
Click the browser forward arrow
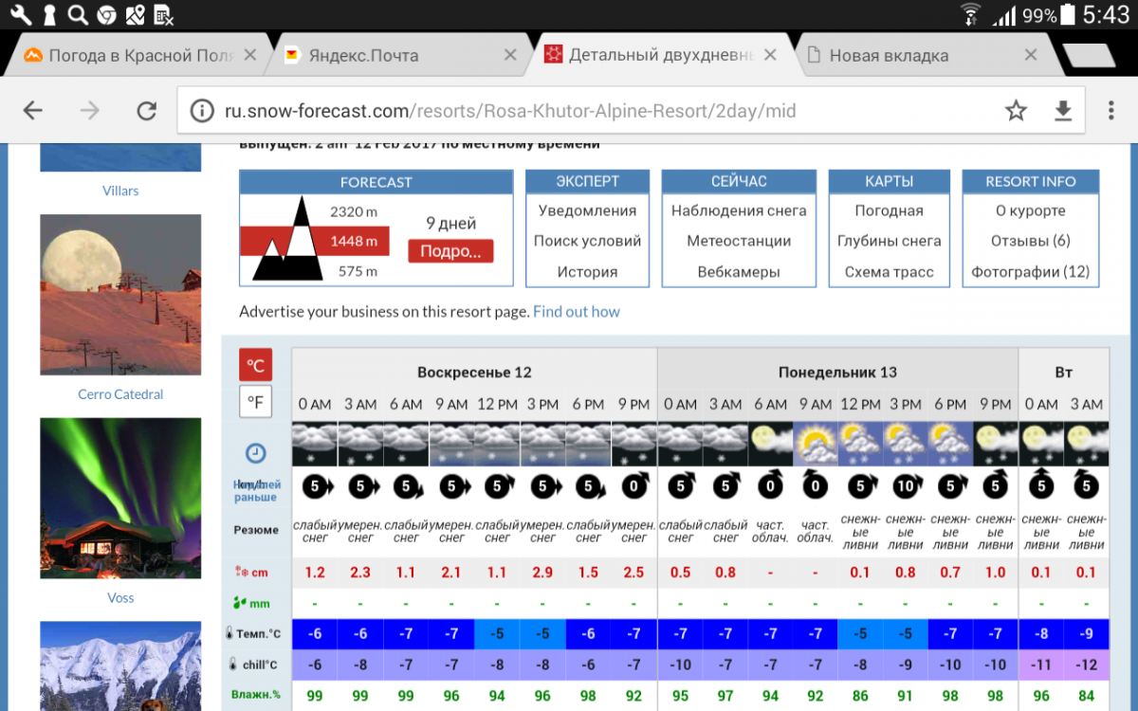[90, 111]
